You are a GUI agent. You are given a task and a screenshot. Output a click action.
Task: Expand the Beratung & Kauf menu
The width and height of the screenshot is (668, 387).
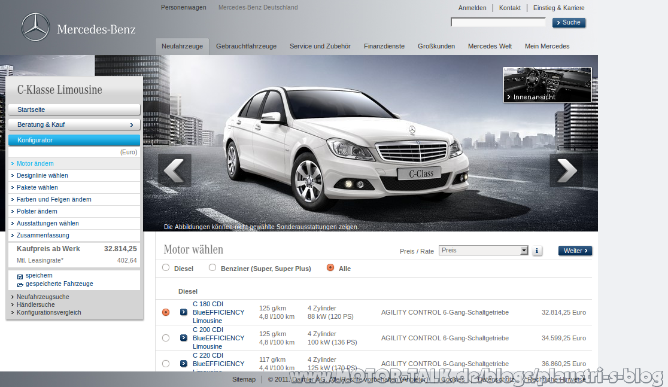coord(74,124)
